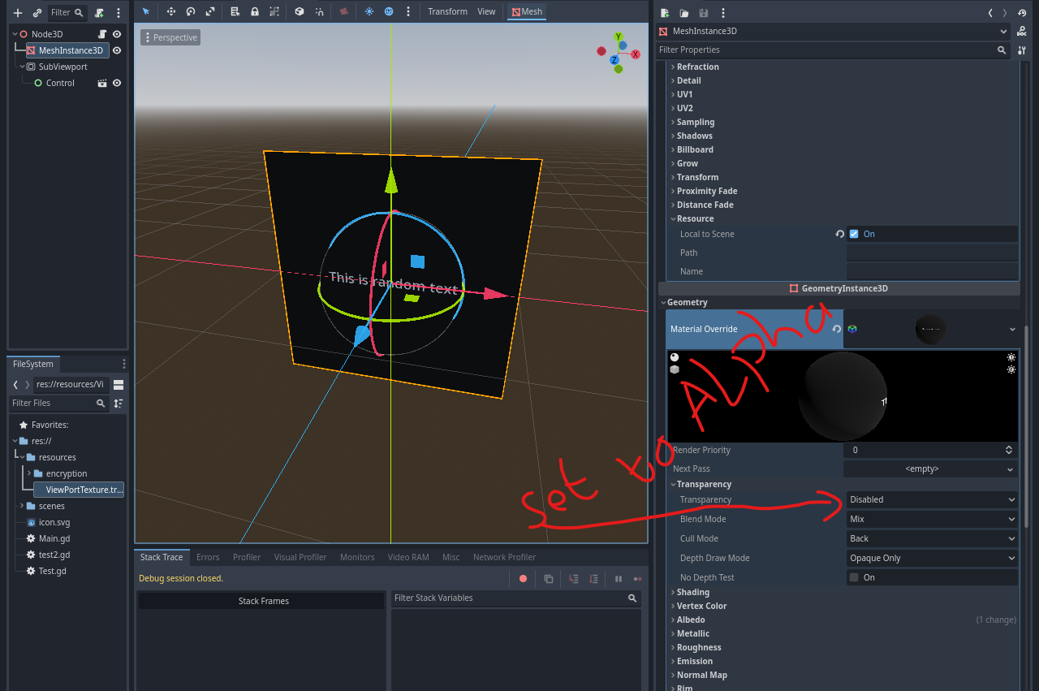Click the Lock selected node icon
The height and width of the screenshot is (691, 1039).
pyautogui.click(x=255, y=11)
